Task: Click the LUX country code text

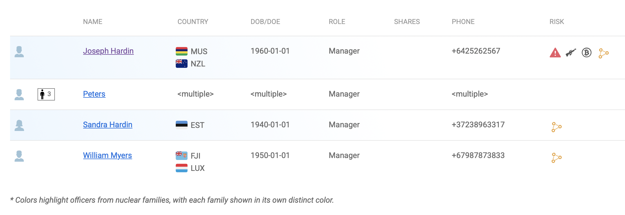Action: tap(198, 168)
